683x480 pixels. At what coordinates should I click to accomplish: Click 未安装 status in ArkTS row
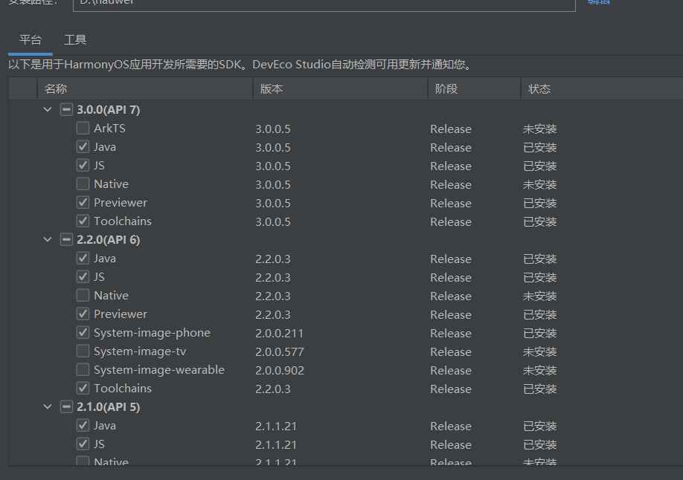point(540,129)
